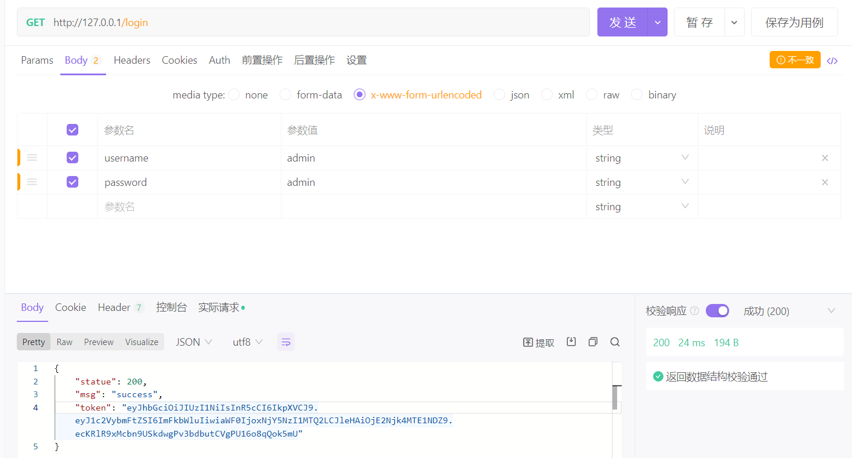Switch response view to Raw
This screenshot has height=458, width=852.
point(64,342)
